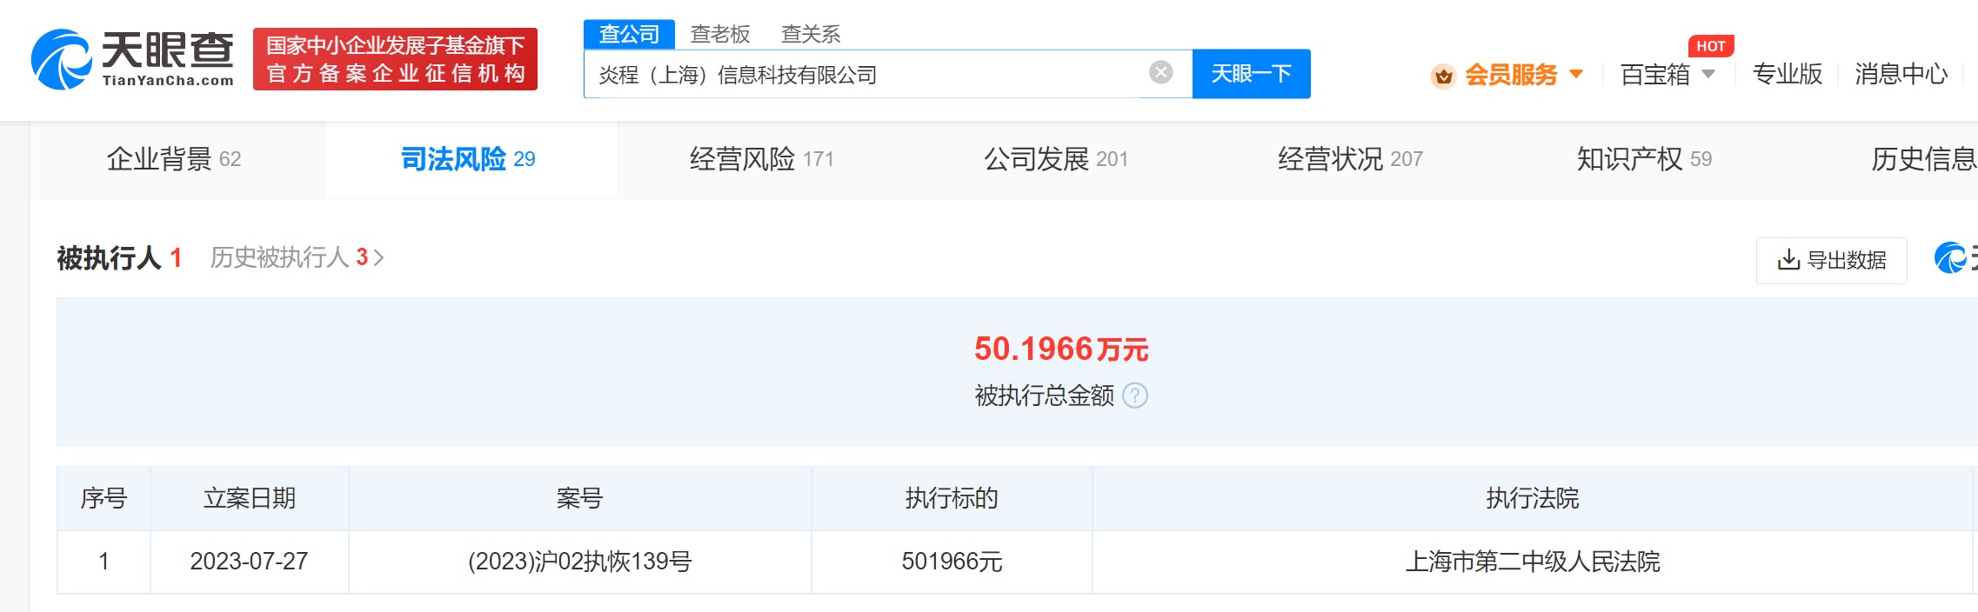The image size is (1978, 612).
Task: Expand the 百宝箱 dropdown arrow
Action: [1708, 74]
